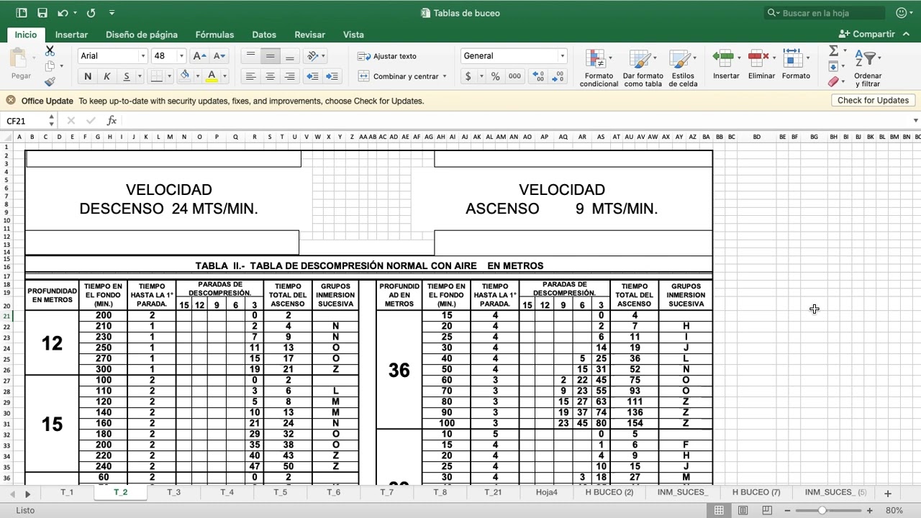921x518 pixels.
Task: Apply percent style format
Action: pyautogui.click(x=495, y=76)
